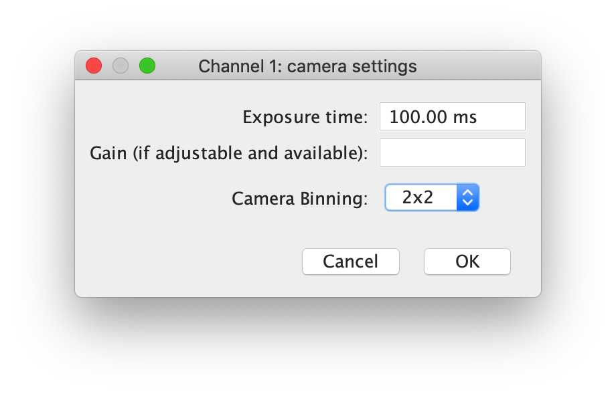Click the 100.00 ms exposure value

(433, 117)
